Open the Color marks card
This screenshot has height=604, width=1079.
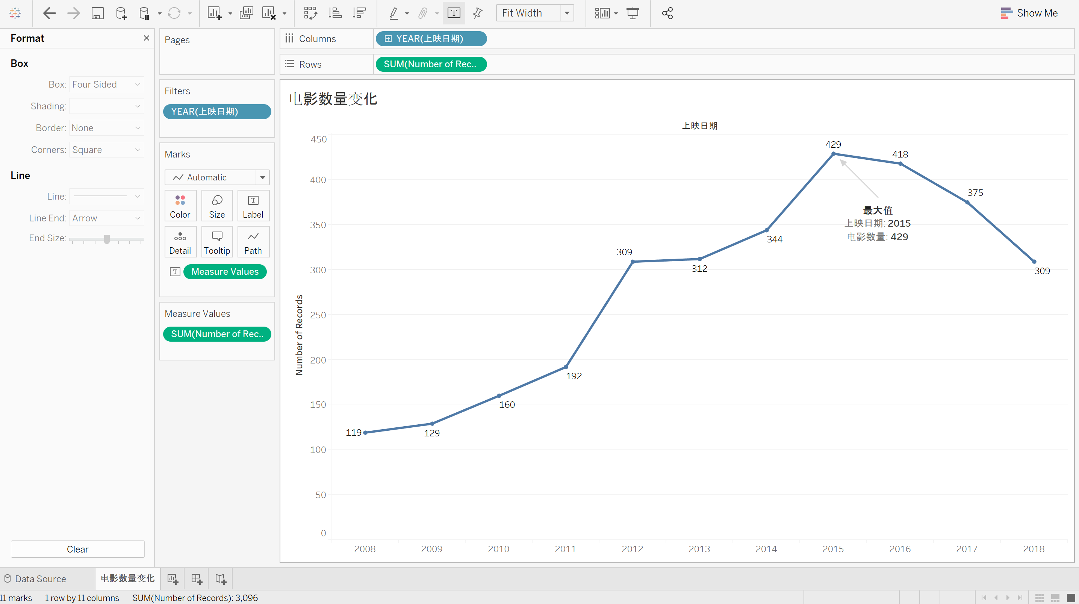point(180,206)
